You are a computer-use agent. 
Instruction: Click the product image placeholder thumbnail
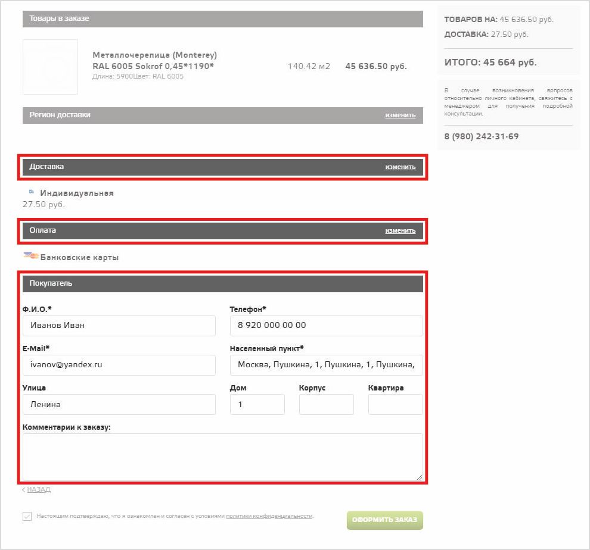pyautogui.click(x=50, y=67)
